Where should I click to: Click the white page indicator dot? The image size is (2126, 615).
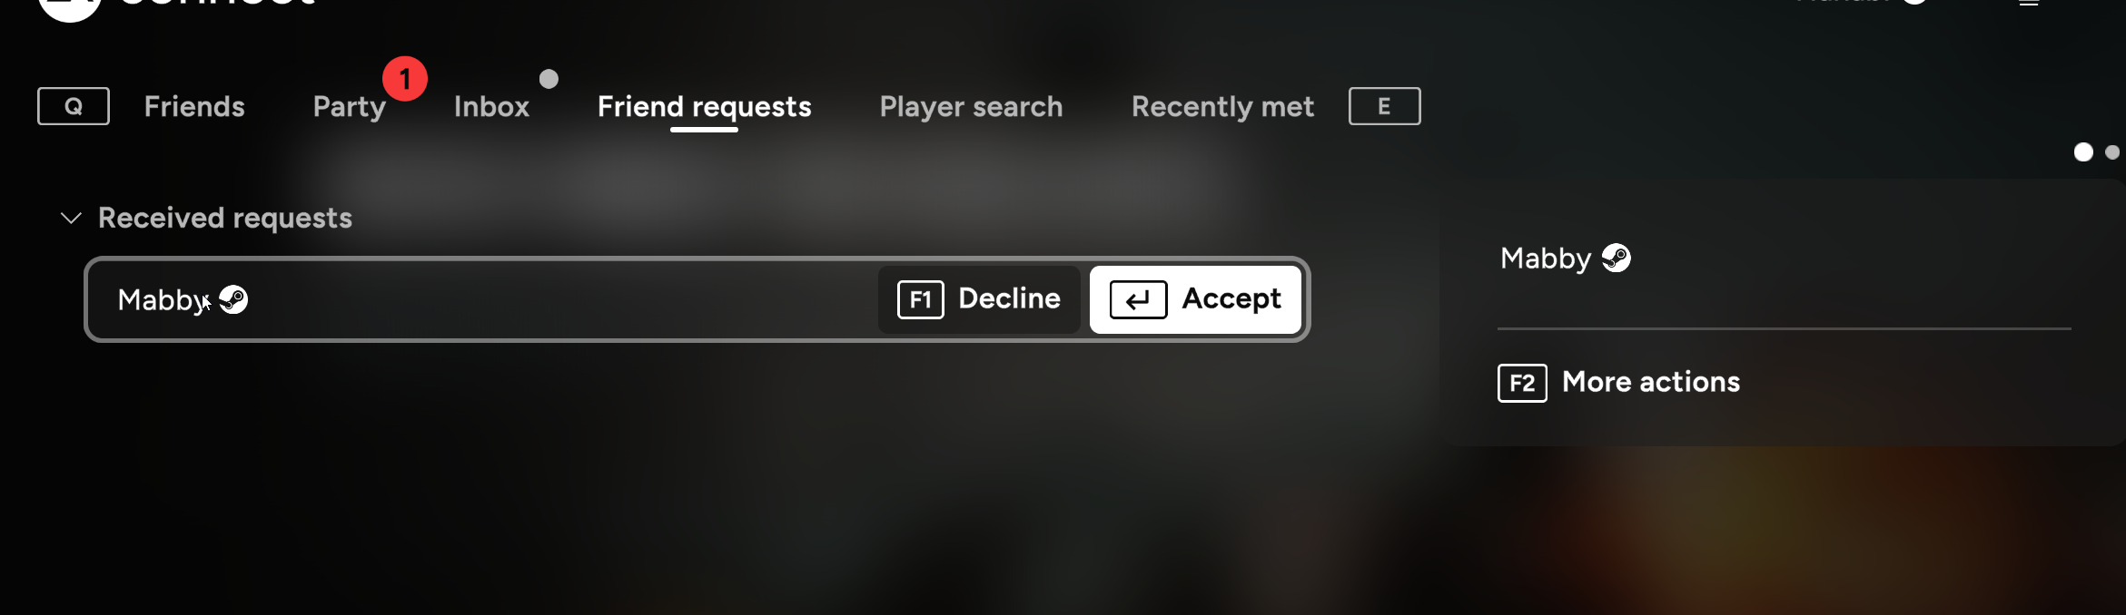click(x=2083, y=152)
